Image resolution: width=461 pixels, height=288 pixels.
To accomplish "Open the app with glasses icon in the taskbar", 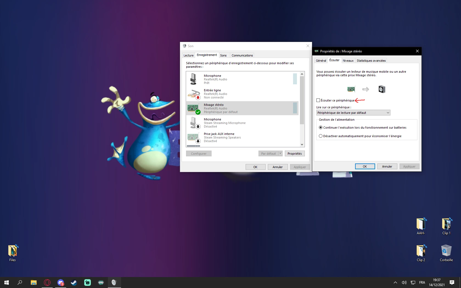I will 101,283.
